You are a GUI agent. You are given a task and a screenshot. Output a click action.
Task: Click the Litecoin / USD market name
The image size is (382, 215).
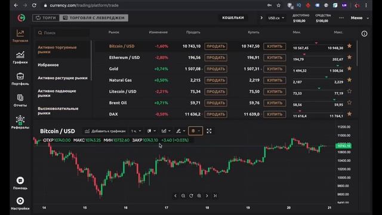122,91
